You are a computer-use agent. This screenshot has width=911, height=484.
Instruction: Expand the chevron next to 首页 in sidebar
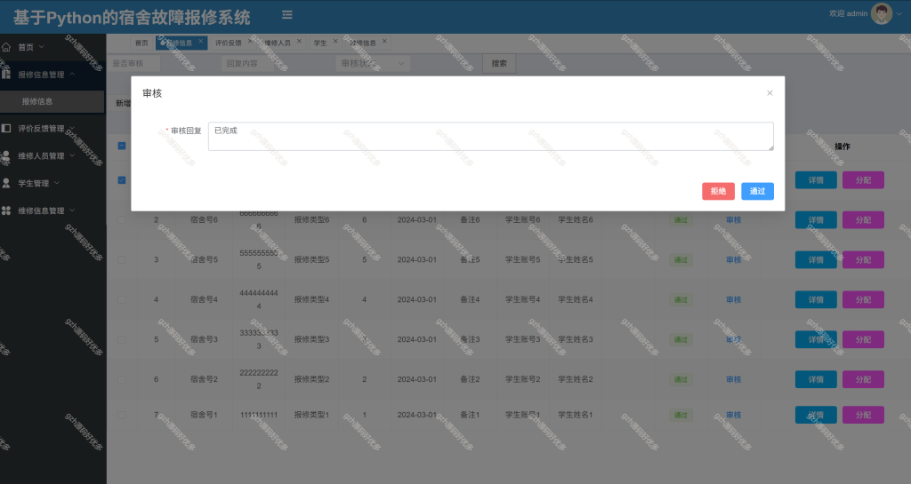point(41,46)
